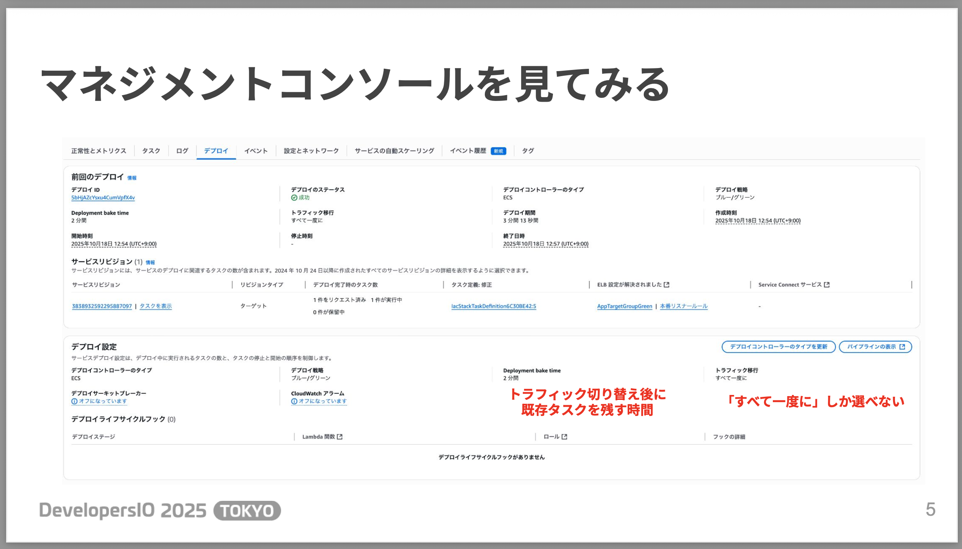The image size is (962, 549).
Task: Click external link icon next to ELB column header
Action: [667, 284]
